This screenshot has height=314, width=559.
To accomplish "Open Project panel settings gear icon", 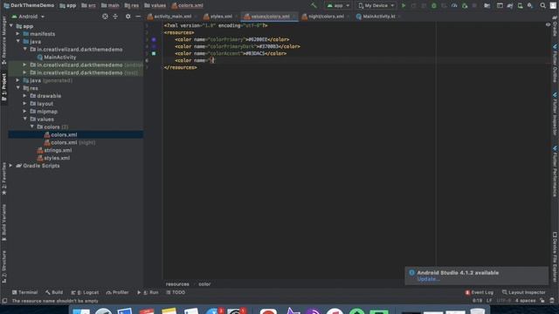I will tap(128, 17).
